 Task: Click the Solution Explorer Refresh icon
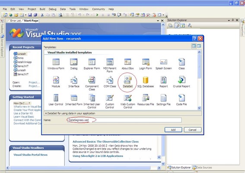click(183, 26)
